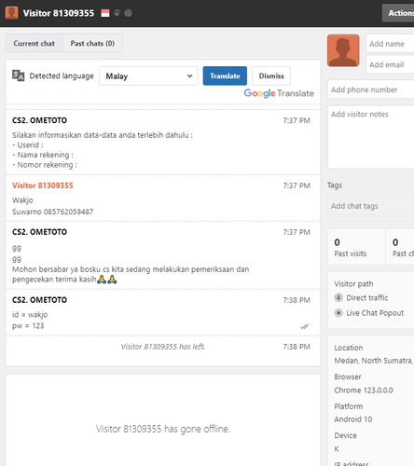Viewport: 414px width, 466px height.
Task: Click the 'Visitor 81309355 has gone offline.' text
Action: tap(163, 429)
